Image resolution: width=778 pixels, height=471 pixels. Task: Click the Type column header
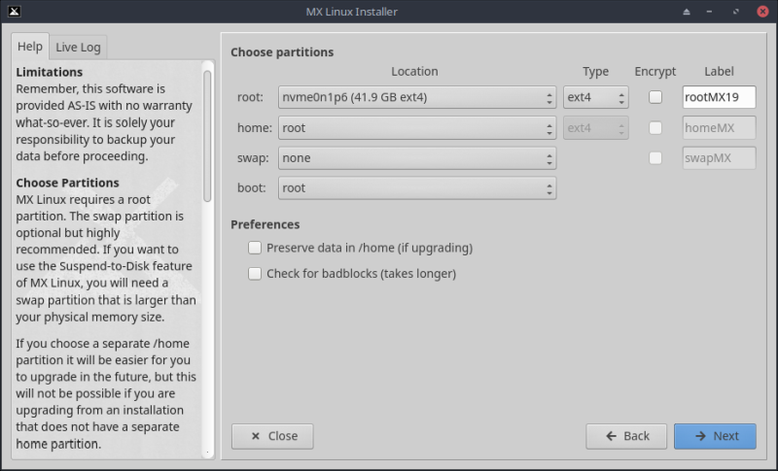click(x=595, y=71)
